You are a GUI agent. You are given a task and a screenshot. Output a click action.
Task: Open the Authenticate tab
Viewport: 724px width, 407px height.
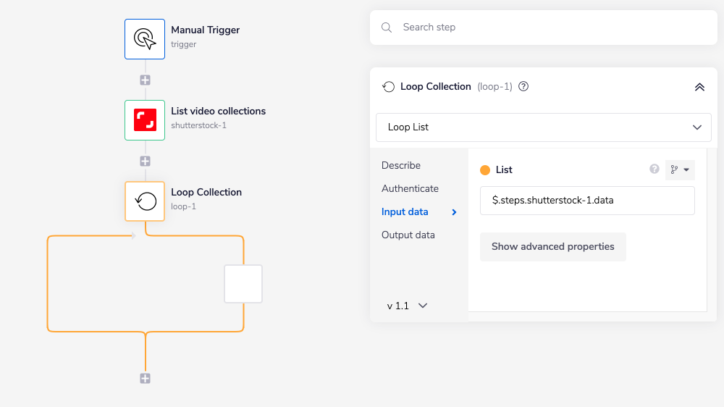[x=410, y=188]
